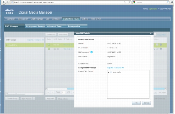Click the Cisco logo

coord(10,11)
